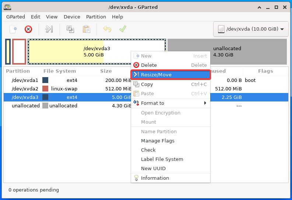Screen dimensions: 292x200
Task: Open the /dev/xvda device selector dropdown
Action: pyautogui.click(x=251, y=29)
